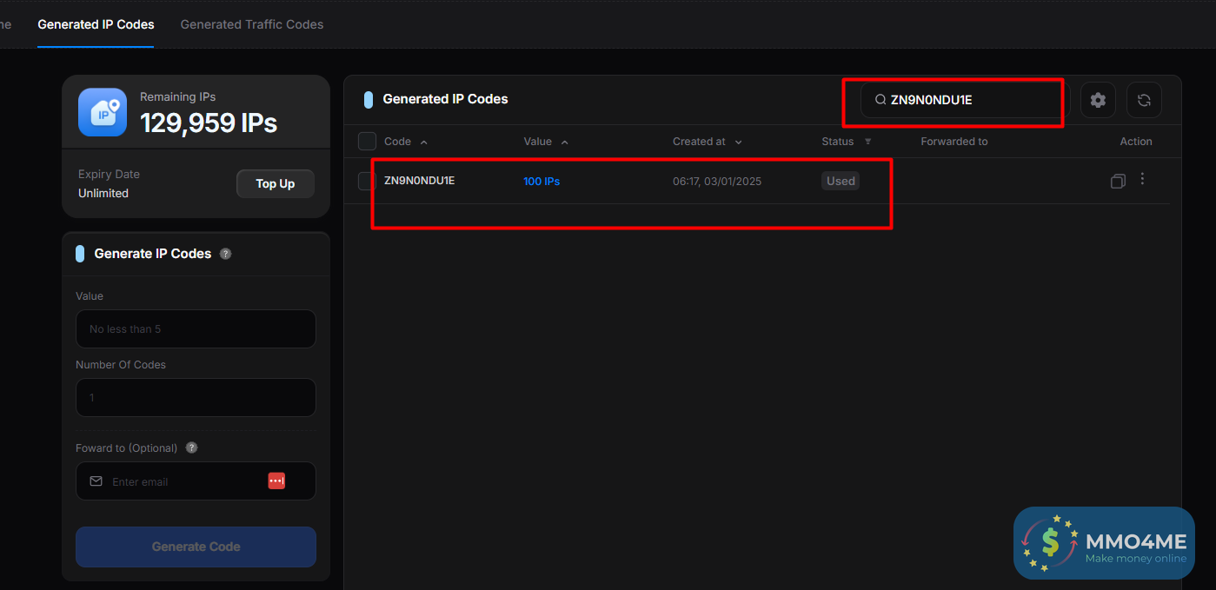Click the envelope icon in email field

pyautogui.click(x=96, y=481)
